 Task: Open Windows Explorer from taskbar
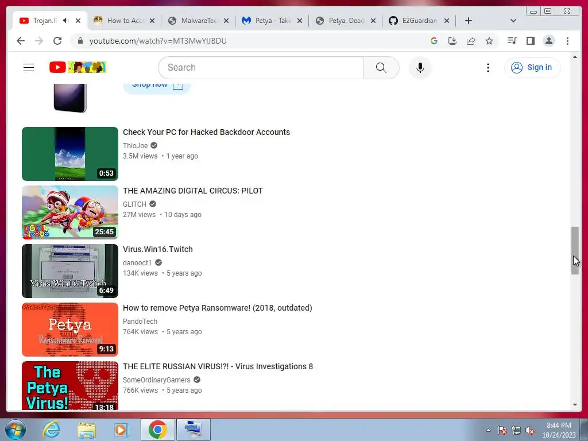[87, 430]
